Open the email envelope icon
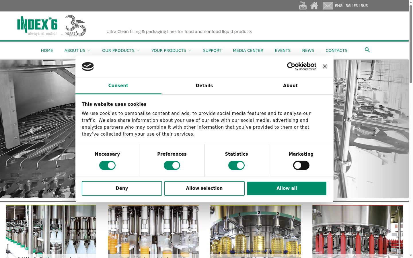Screen dimensions: 413x258 [328, 6]
